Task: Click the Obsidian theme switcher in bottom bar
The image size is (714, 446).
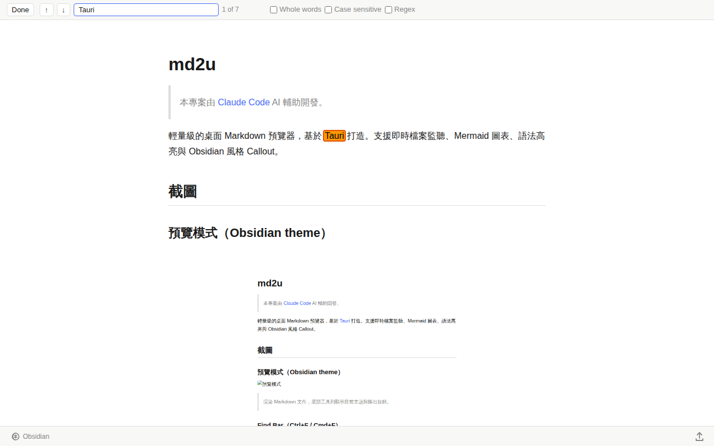Action: pyautogui.click(x=31, y=437)
